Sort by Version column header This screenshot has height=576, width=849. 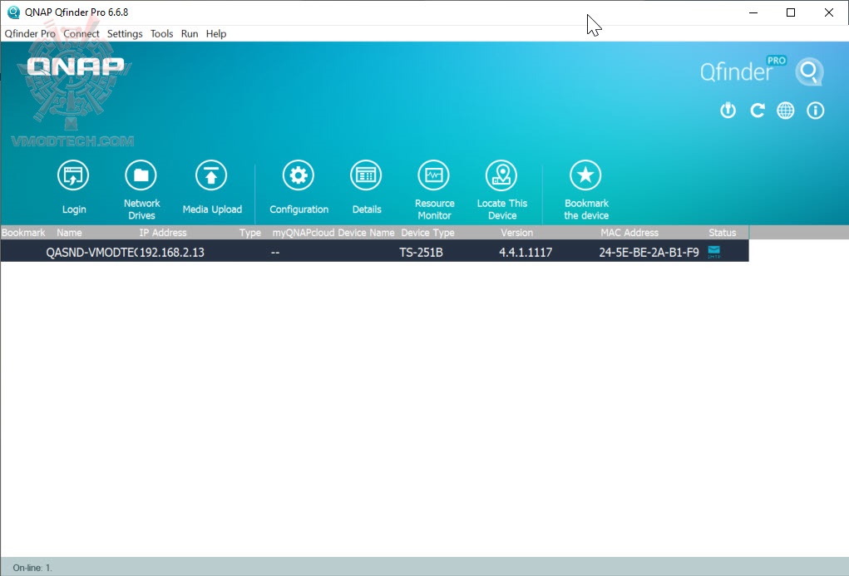pyautogui.click(x=516, y=233)
